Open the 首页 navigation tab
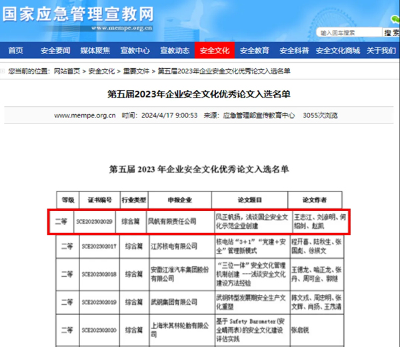 pyautogui.click(x=15, y=51)
